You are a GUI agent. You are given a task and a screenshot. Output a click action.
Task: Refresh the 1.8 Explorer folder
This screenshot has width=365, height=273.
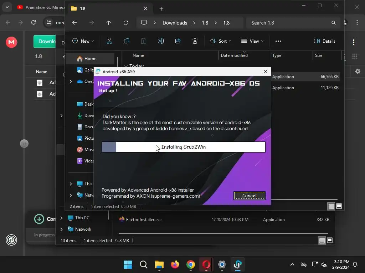pyautogui.click(x=126, y=23)
